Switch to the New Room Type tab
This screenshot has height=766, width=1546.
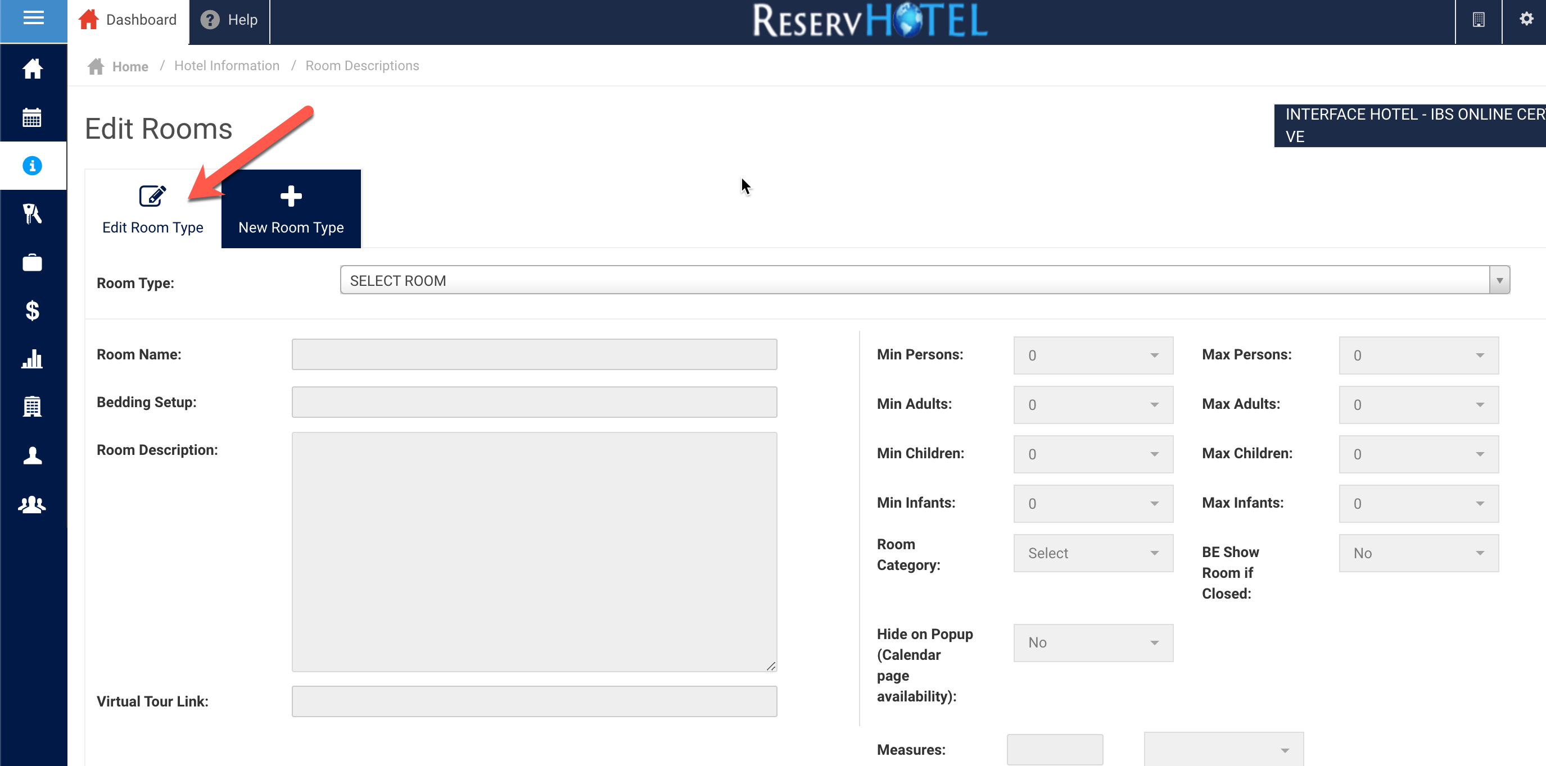(291, 209)
